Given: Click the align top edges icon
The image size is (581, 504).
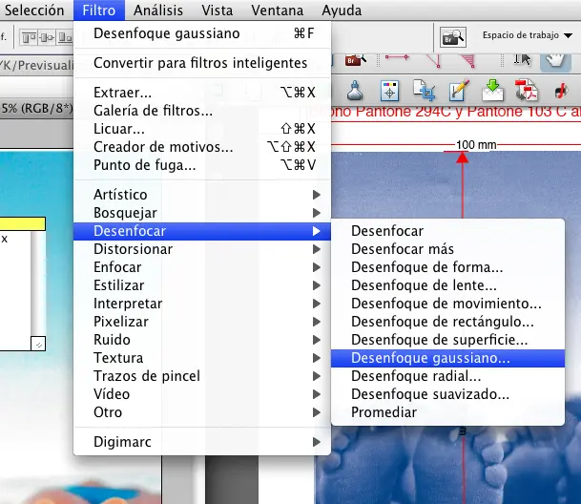Looking at the screenshot, I should pos(29,37).
